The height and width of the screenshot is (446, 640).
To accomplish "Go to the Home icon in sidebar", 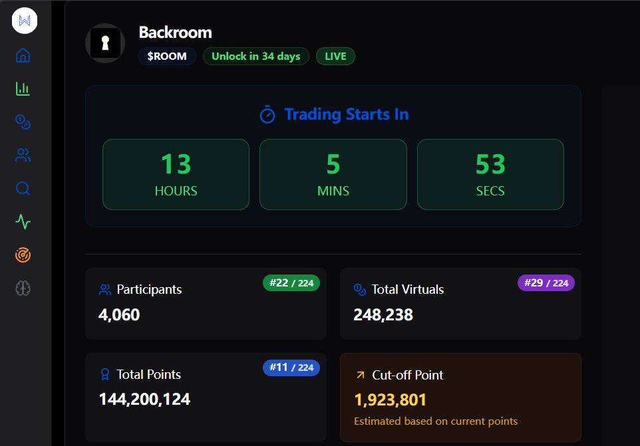I will click(x=23, y=55).
